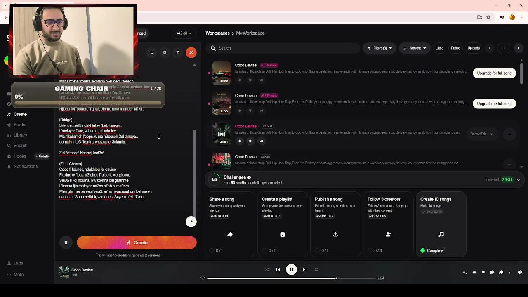Open the play queue icon

(464, 272)
